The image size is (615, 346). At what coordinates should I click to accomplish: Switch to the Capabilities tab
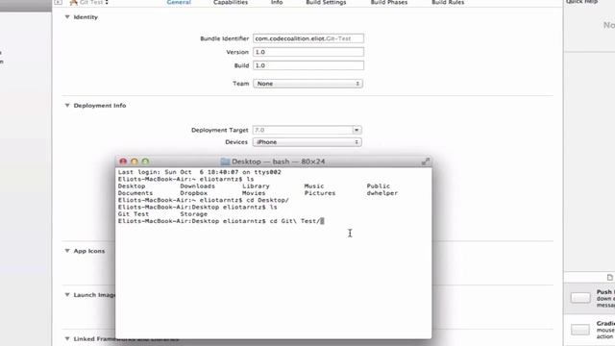231,2
